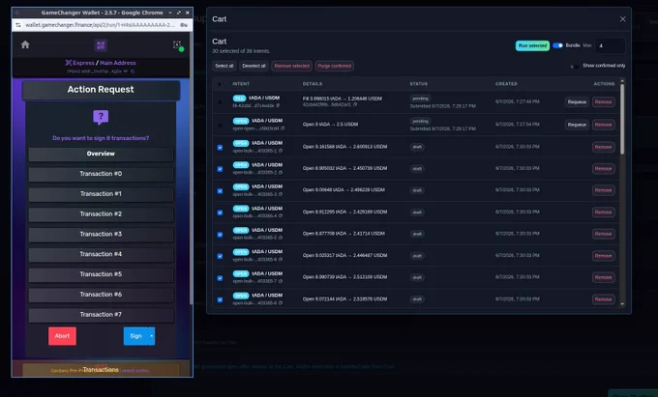Copy tx hash 42cbd4299b in Fill row details
Viewport: 658px width, 397px height.
coord(355,104)
